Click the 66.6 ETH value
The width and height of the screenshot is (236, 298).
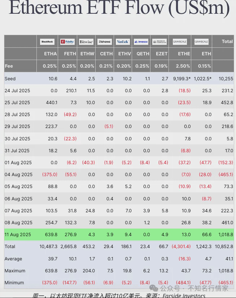207,235
